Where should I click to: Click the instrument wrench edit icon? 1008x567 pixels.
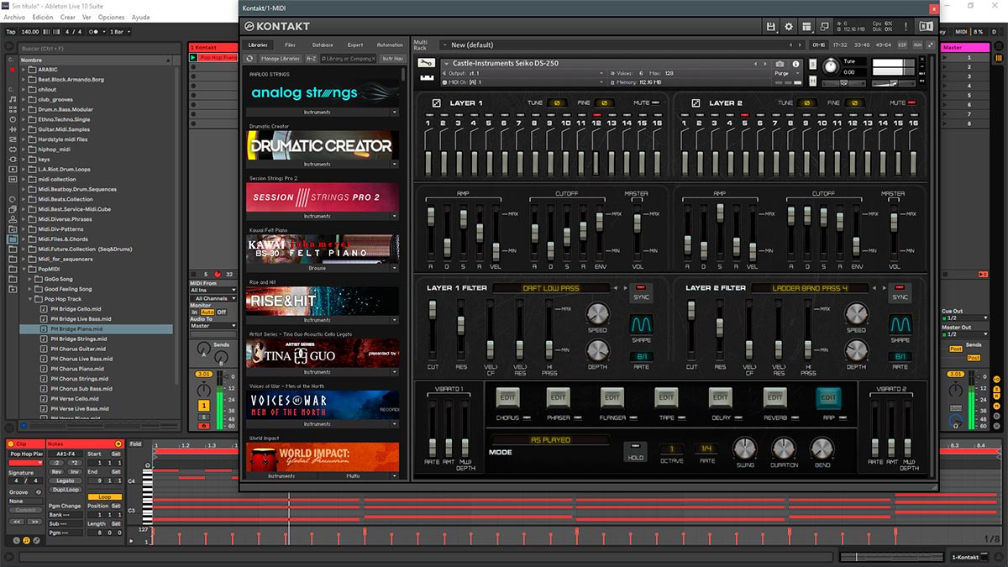427,64
